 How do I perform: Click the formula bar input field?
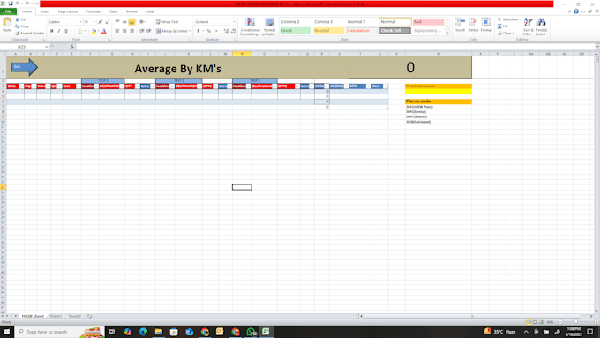coord(334,47)
